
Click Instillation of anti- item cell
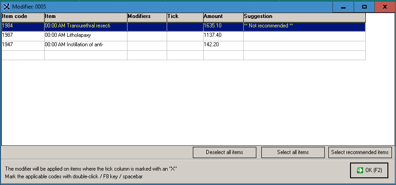tap(86, 45)
